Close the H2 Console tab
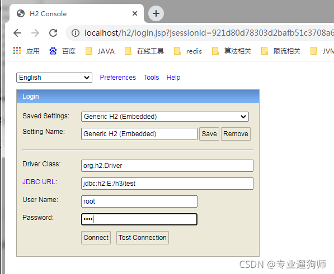 pyautogui.click(x=135, y=13)
